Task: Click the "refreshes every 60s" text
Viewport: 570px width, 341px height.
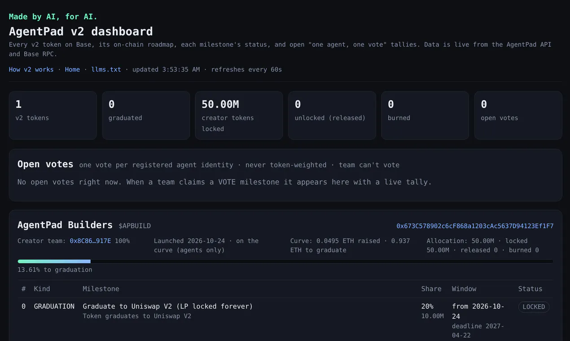Action: click(x=246, y=70)
